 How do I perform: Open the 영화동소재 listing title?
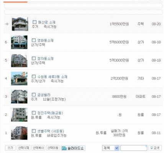tap(45, 41)
